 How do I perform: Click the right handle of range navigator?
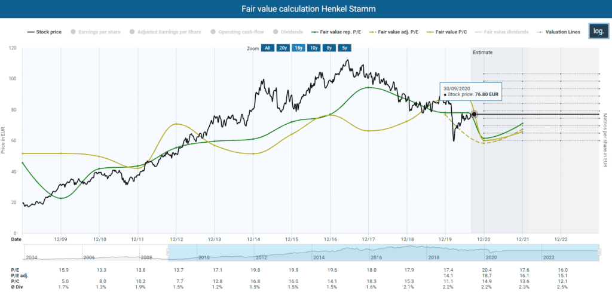[x=599, y=252]
